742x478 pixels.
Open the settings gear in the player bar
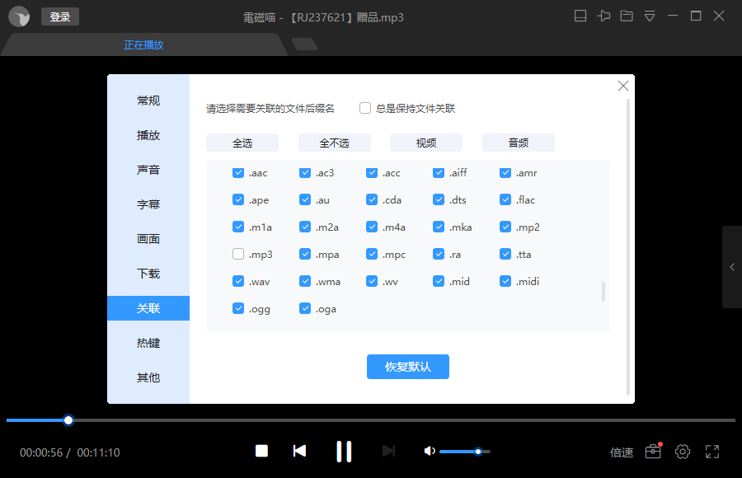pos(683,452)
